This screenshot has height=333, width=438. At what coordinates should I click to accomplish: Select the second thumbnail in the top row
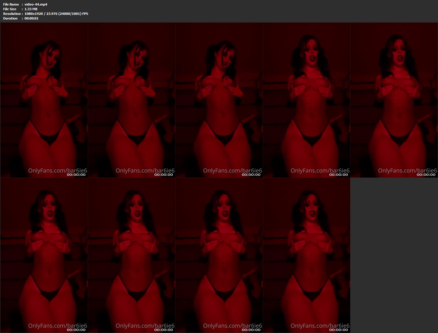click(132, 100)
